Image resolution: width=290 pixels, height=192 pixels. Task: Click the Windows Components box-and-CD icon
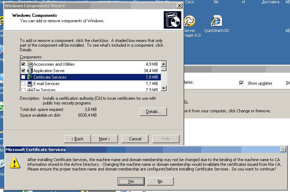172,20
